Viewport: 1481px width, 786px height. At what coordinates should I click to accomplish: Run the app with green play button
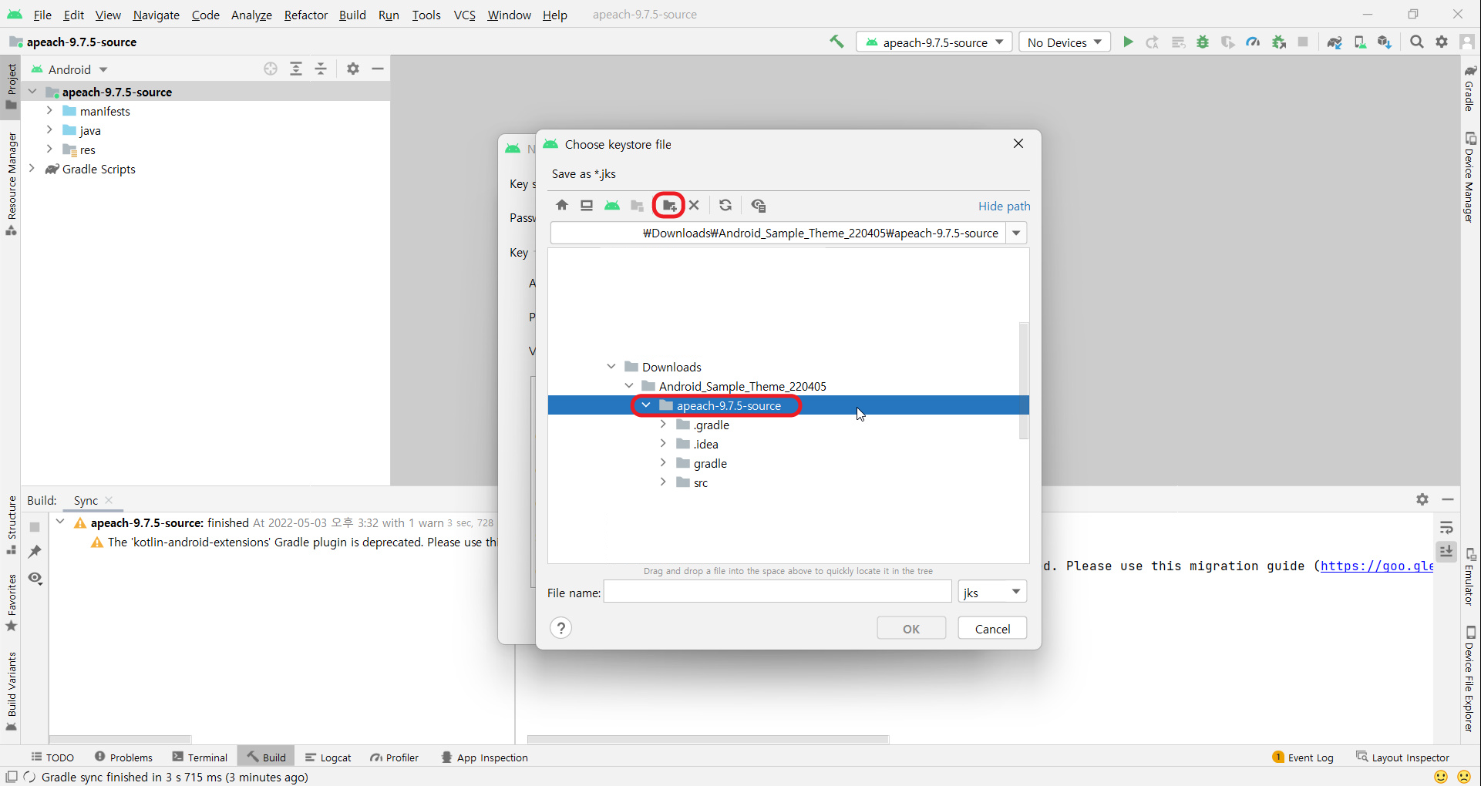click(1128, 42)
